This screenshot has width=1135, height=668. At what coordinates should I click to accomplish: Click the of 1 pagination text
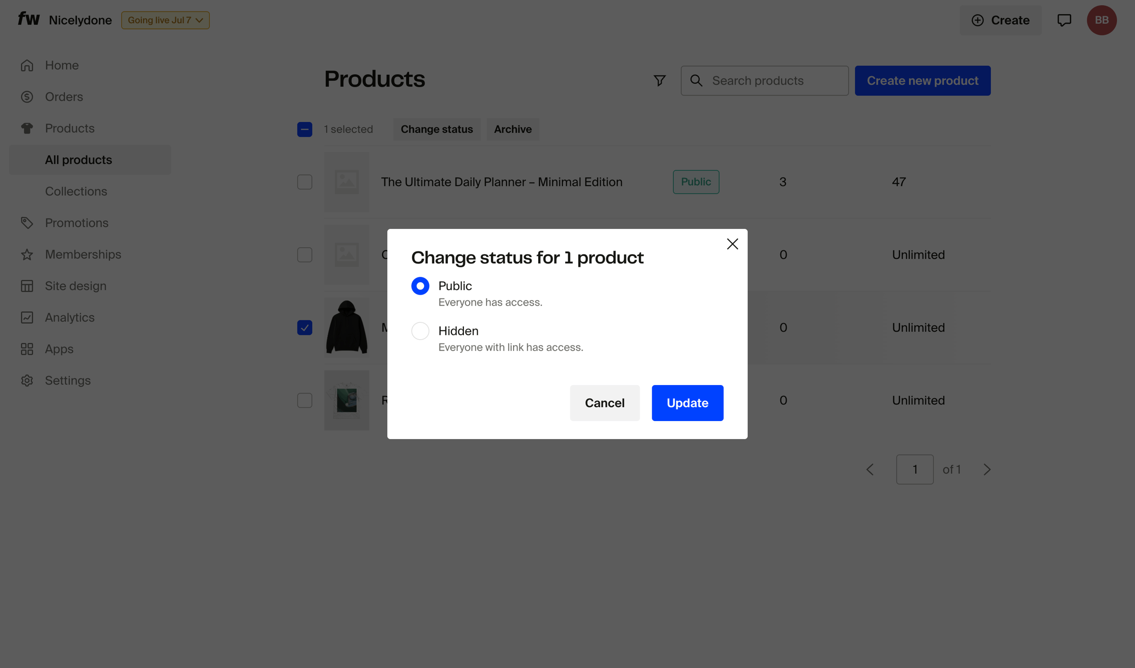(x=952, y=469)
